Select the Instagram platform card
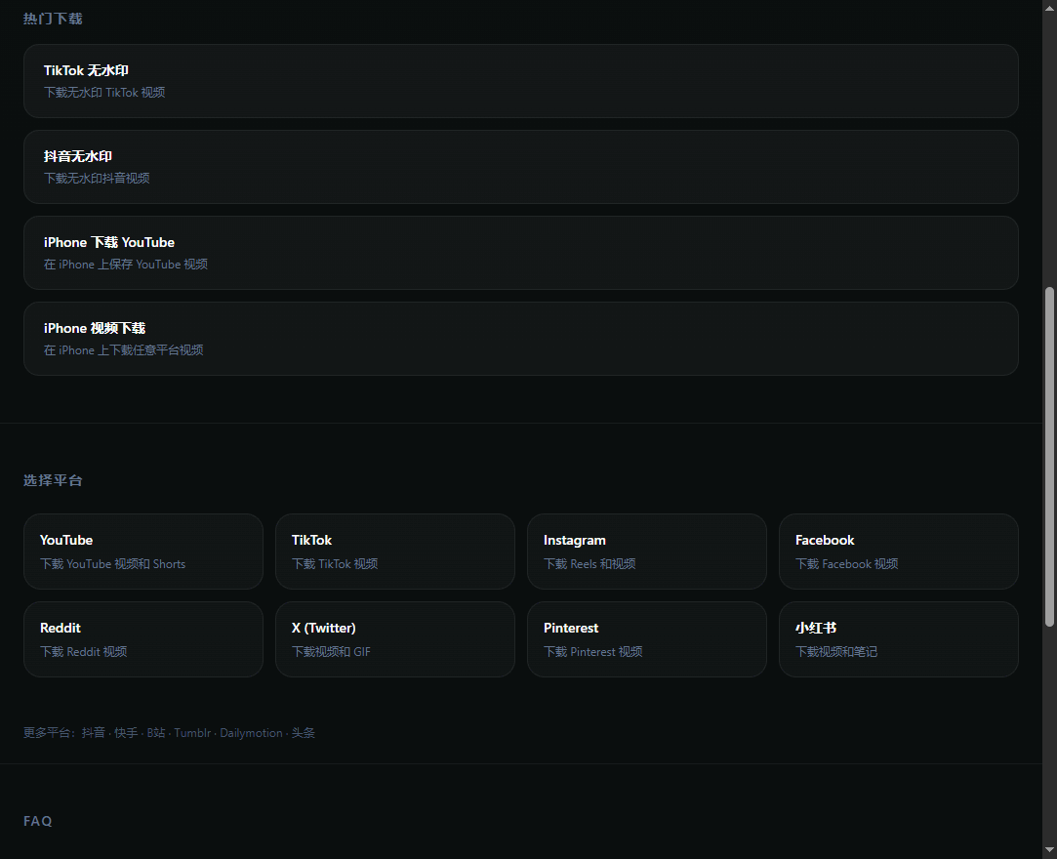 click(x=646, y=552)
